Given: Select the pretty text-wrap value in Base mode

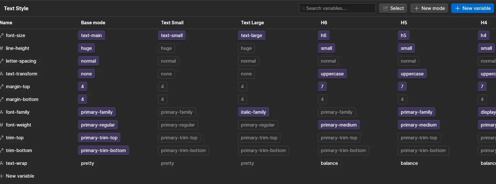Looking at the screenshot, I should point(88,163).
